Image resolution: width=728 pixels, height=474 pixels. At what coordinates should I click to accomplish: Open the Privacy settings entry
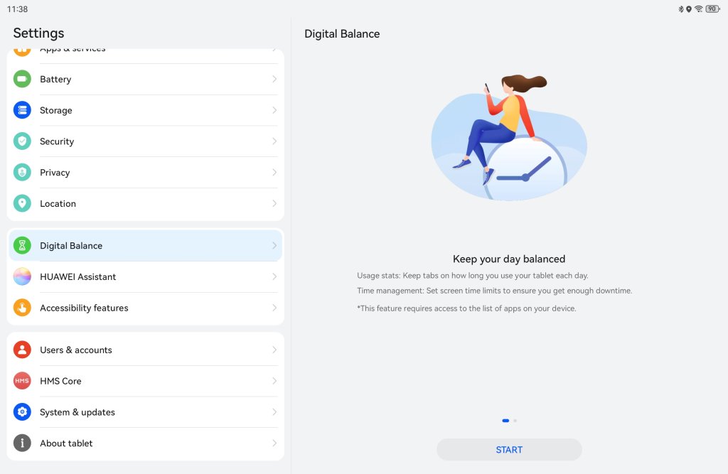[145, 172]
